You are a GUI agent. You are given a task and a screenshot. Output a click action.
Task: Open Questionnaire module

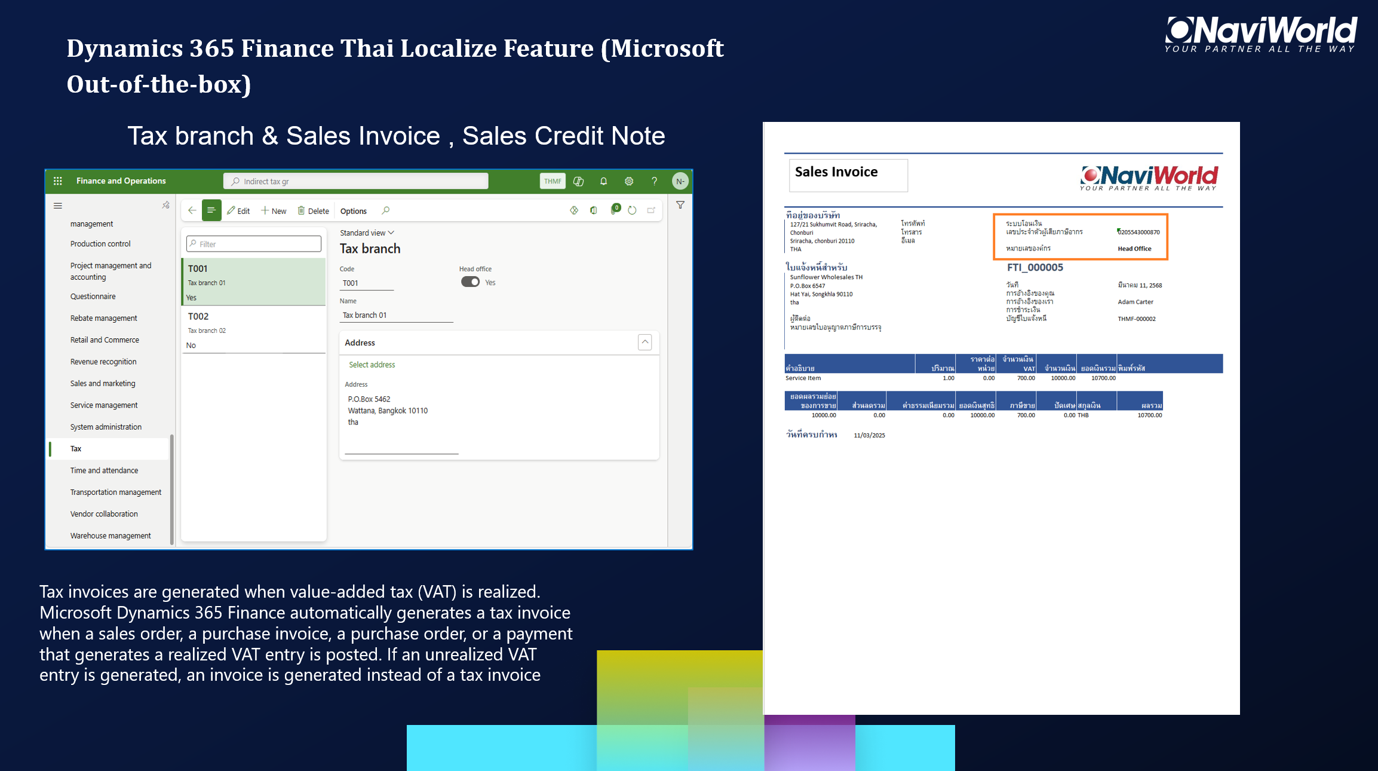click(93, 296)
